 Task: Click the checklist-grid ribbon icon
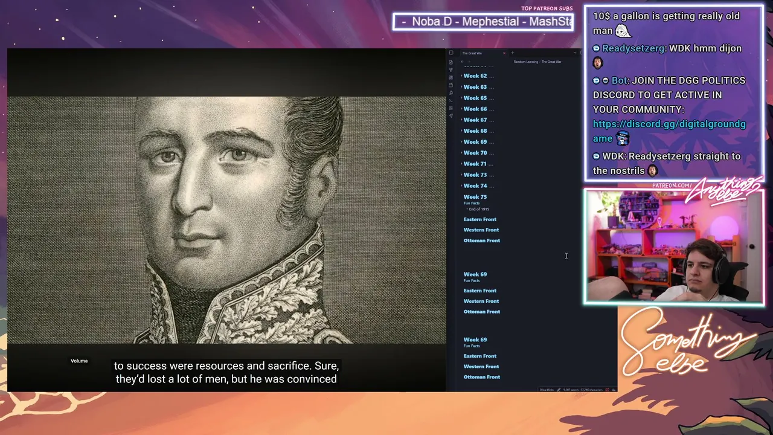coord(451,108)
